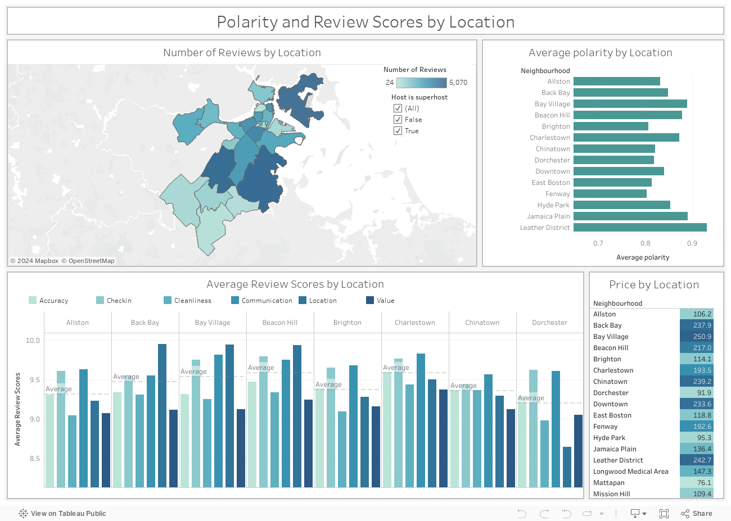This screenshot has height=521, width=731.
Task: Select the Cleanliness legend swatch
Action: (x=168, y=300)
